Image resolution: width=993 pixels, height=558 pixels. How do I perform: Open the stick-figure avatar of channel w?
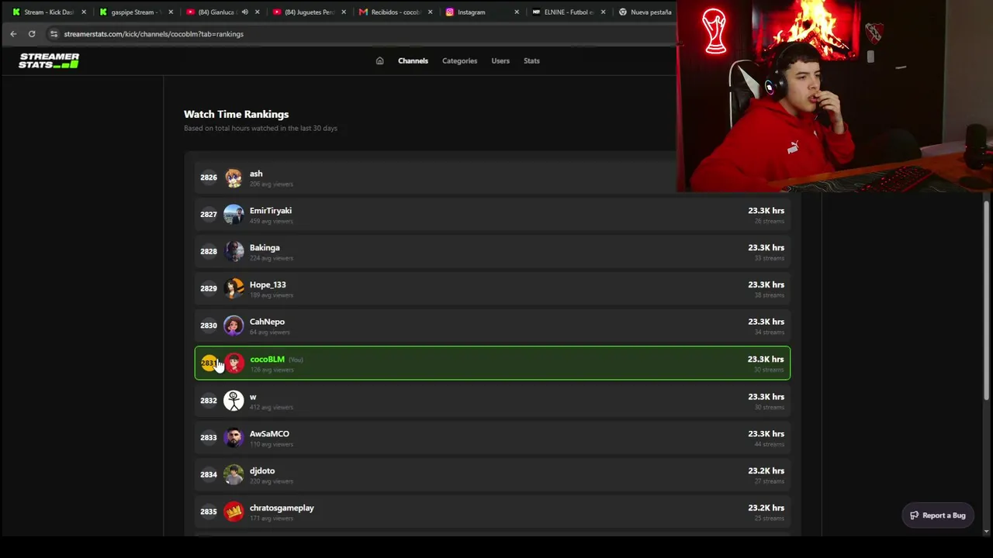pos(234,400)
